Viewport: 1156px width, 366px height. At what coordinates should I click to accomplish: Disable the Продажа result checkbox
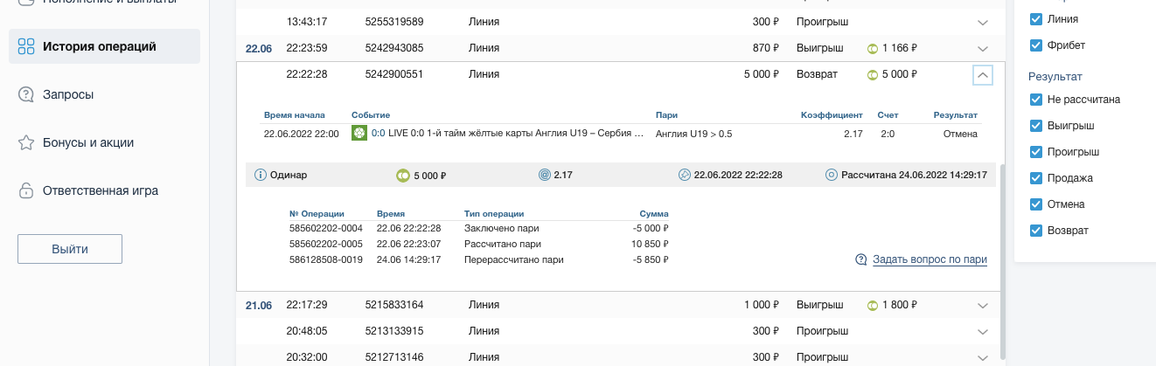coord(1036,178)
